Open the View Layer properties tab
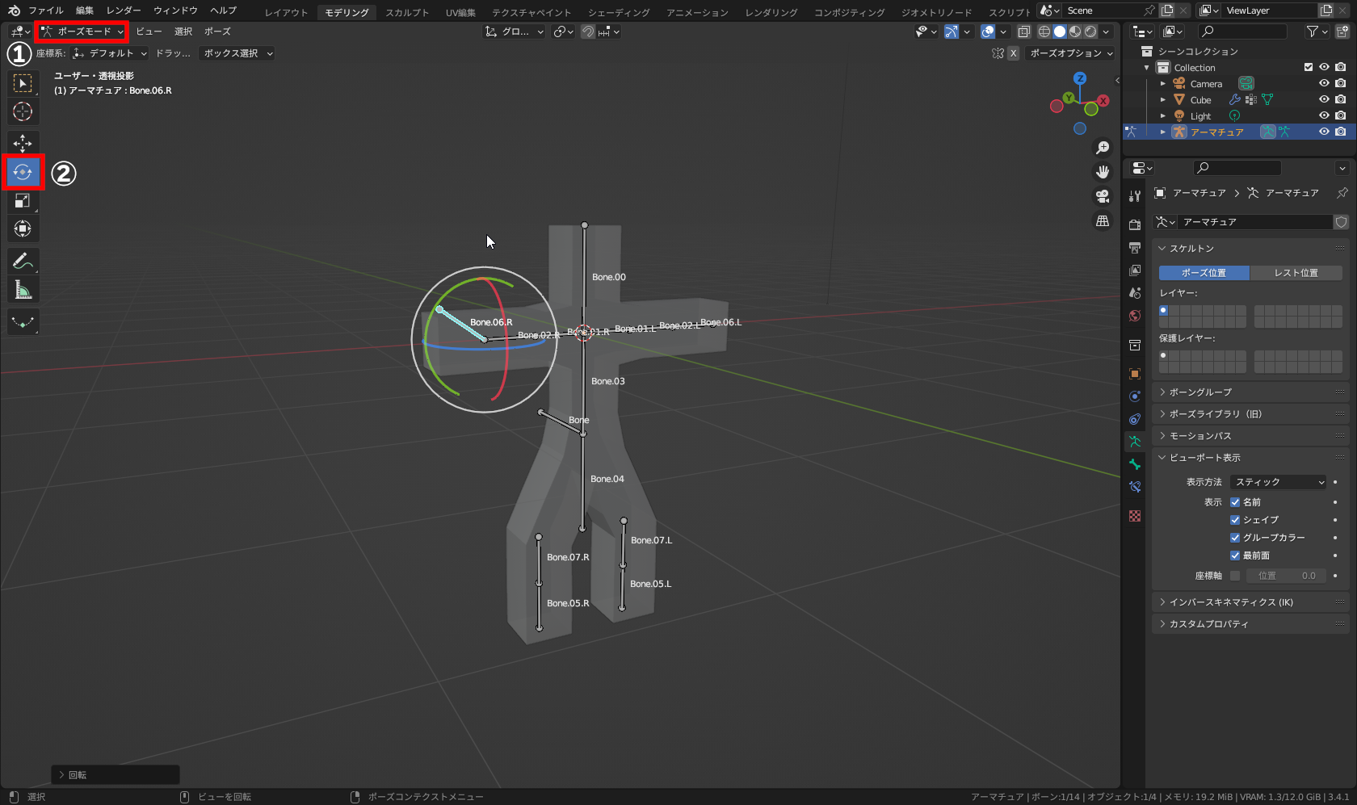This screenshot has width=1357, height=805. pos(1135,270)
